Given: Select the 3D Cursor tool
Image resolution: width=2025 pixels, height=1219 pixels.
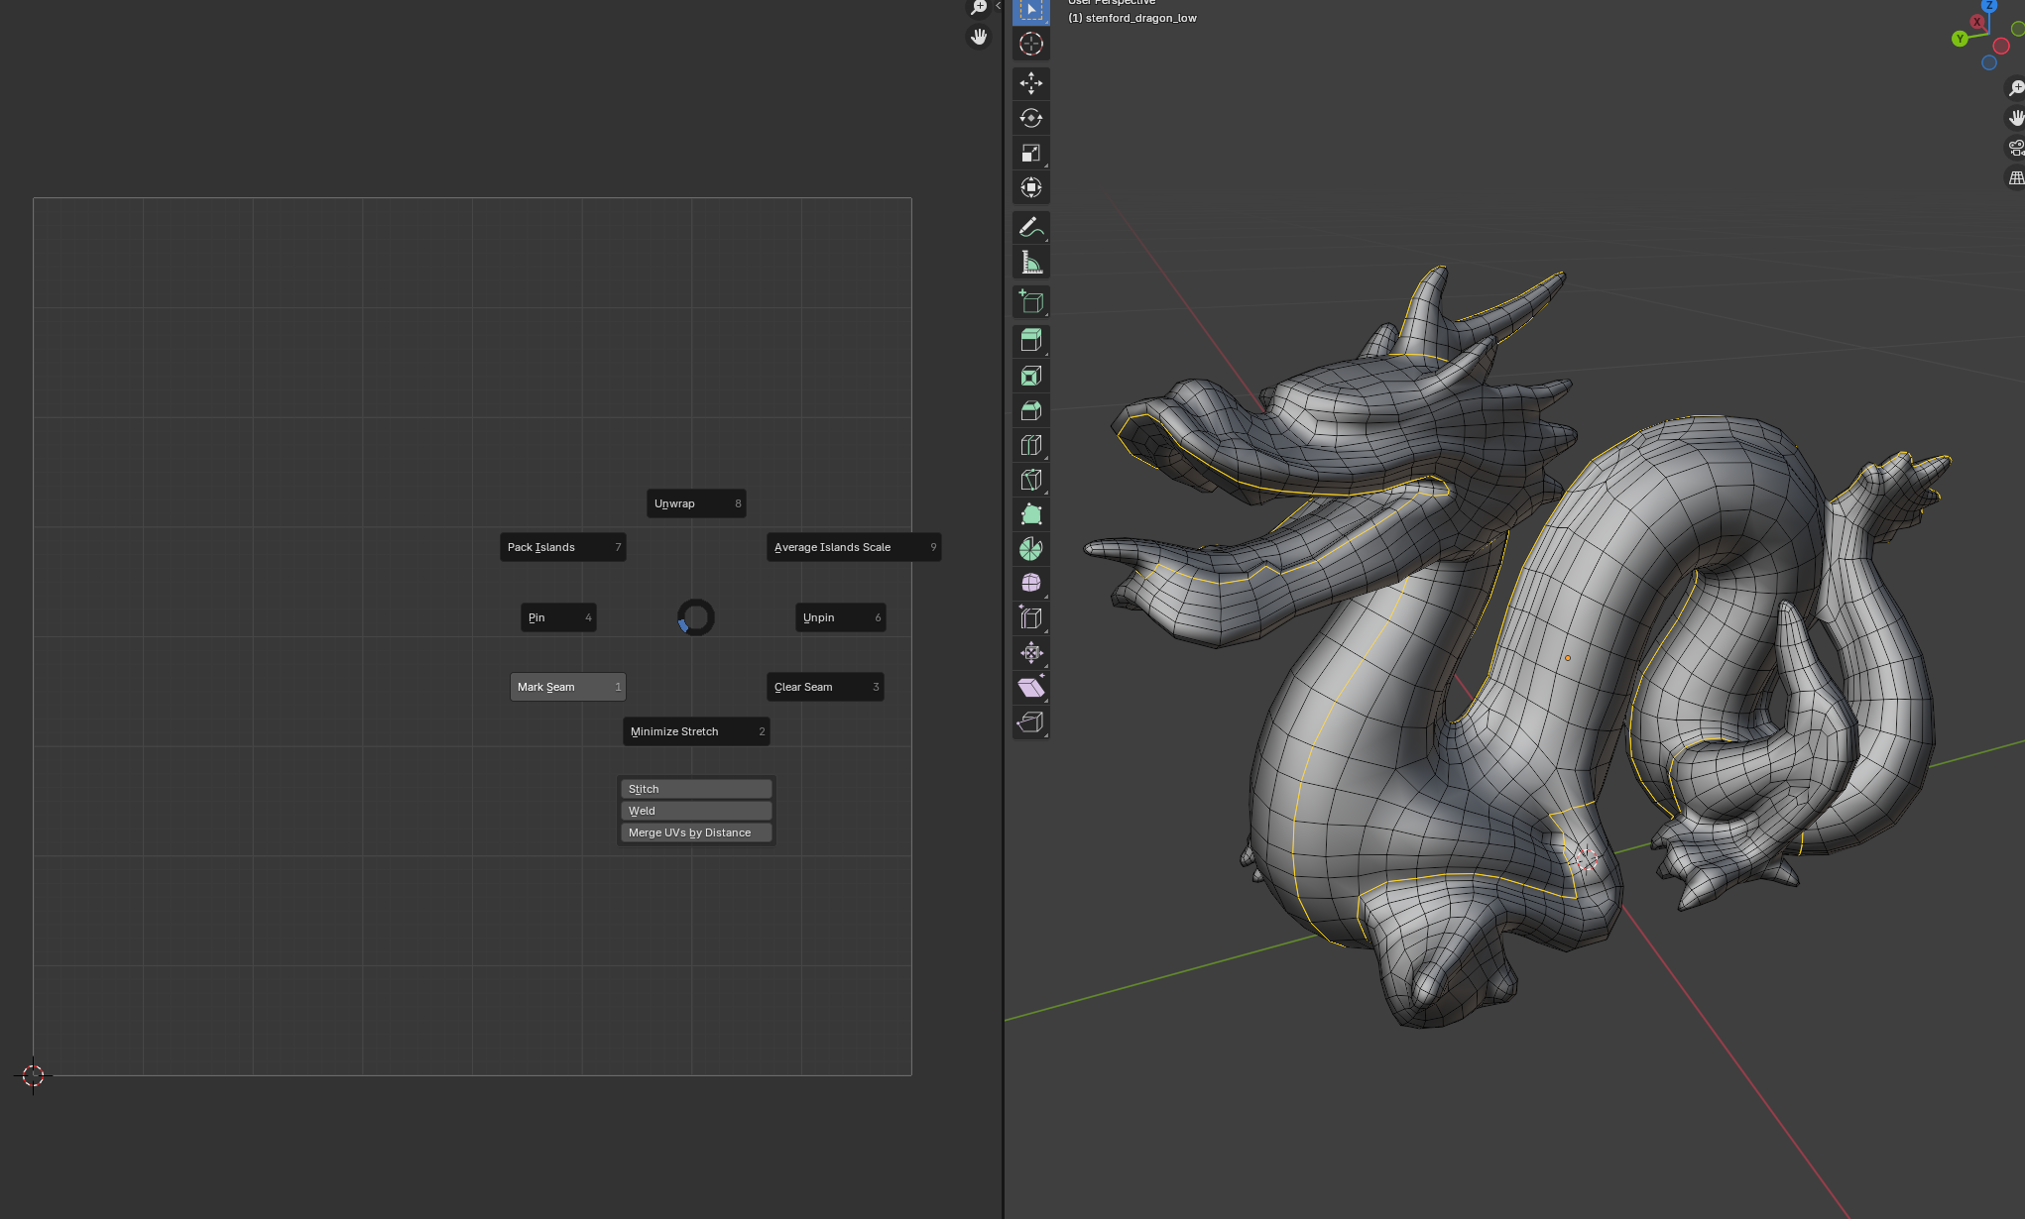Looking at the screenshot, I should coord(1030,44).
